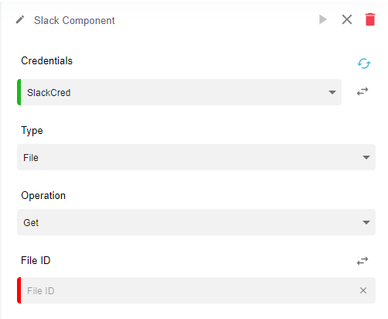Screen dimensions: 388x319
Task: Run the Slack Component with play icon
Action: click(322, 19)
